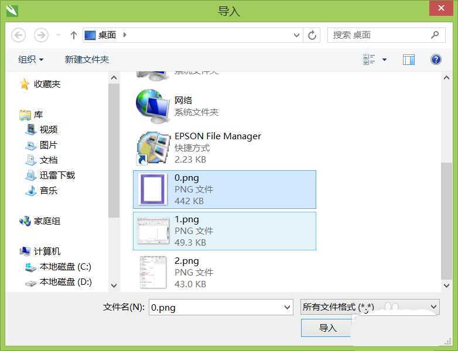
Task: Expand the breadcrumb arrow after 桌面
Action: pos(125,35)
